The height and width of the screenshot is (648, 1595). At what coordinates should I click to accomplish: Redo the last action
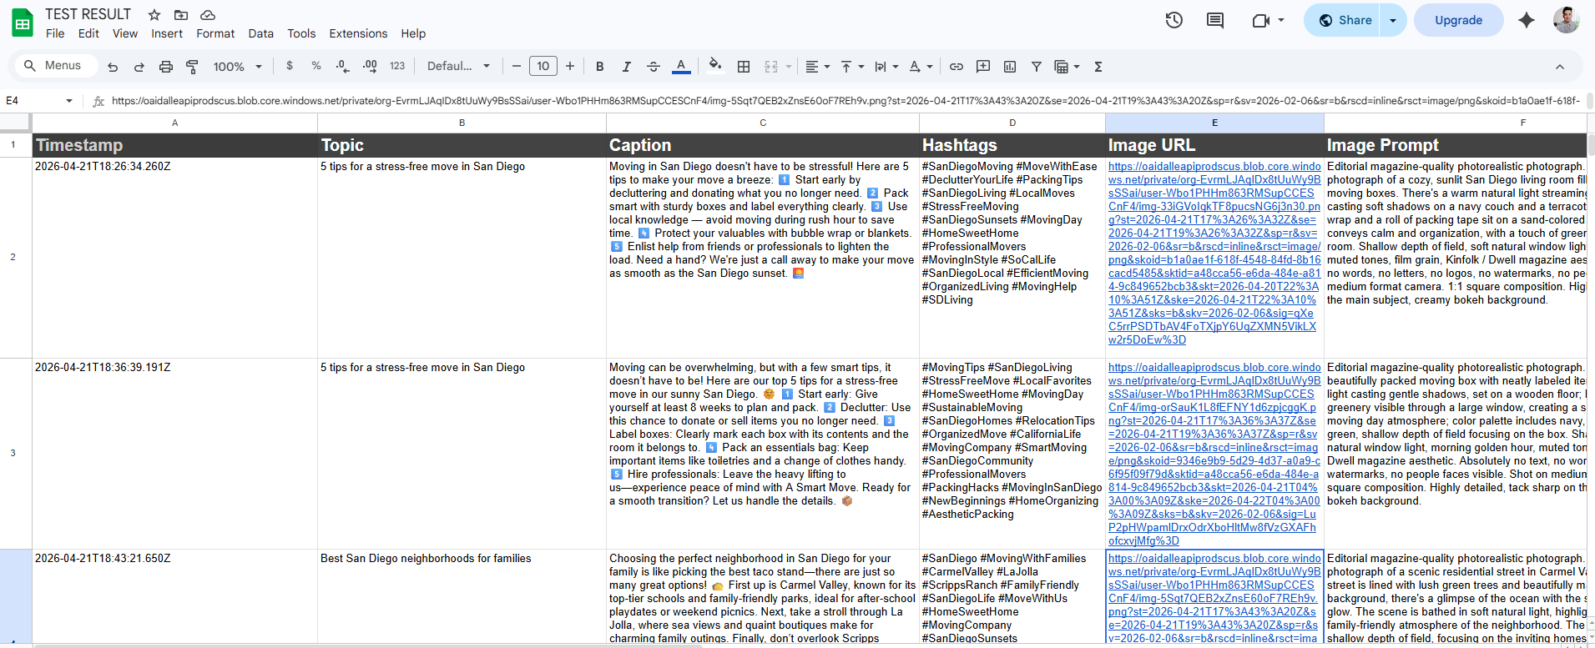pos(139,67)
